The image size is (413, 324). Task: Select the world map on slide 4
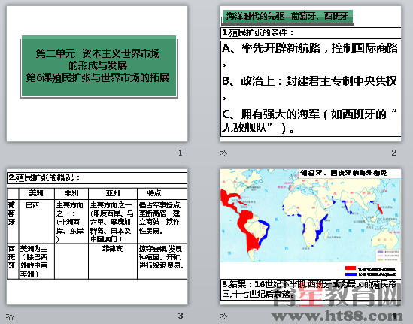pos(311,216)
